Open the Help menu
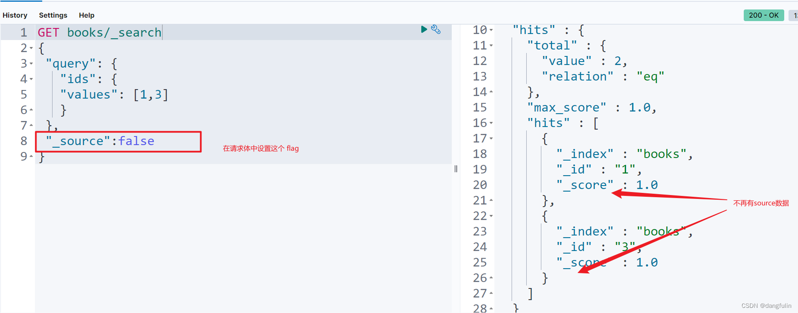The width and height of the screenshot is (798, 313). point(87,15)
